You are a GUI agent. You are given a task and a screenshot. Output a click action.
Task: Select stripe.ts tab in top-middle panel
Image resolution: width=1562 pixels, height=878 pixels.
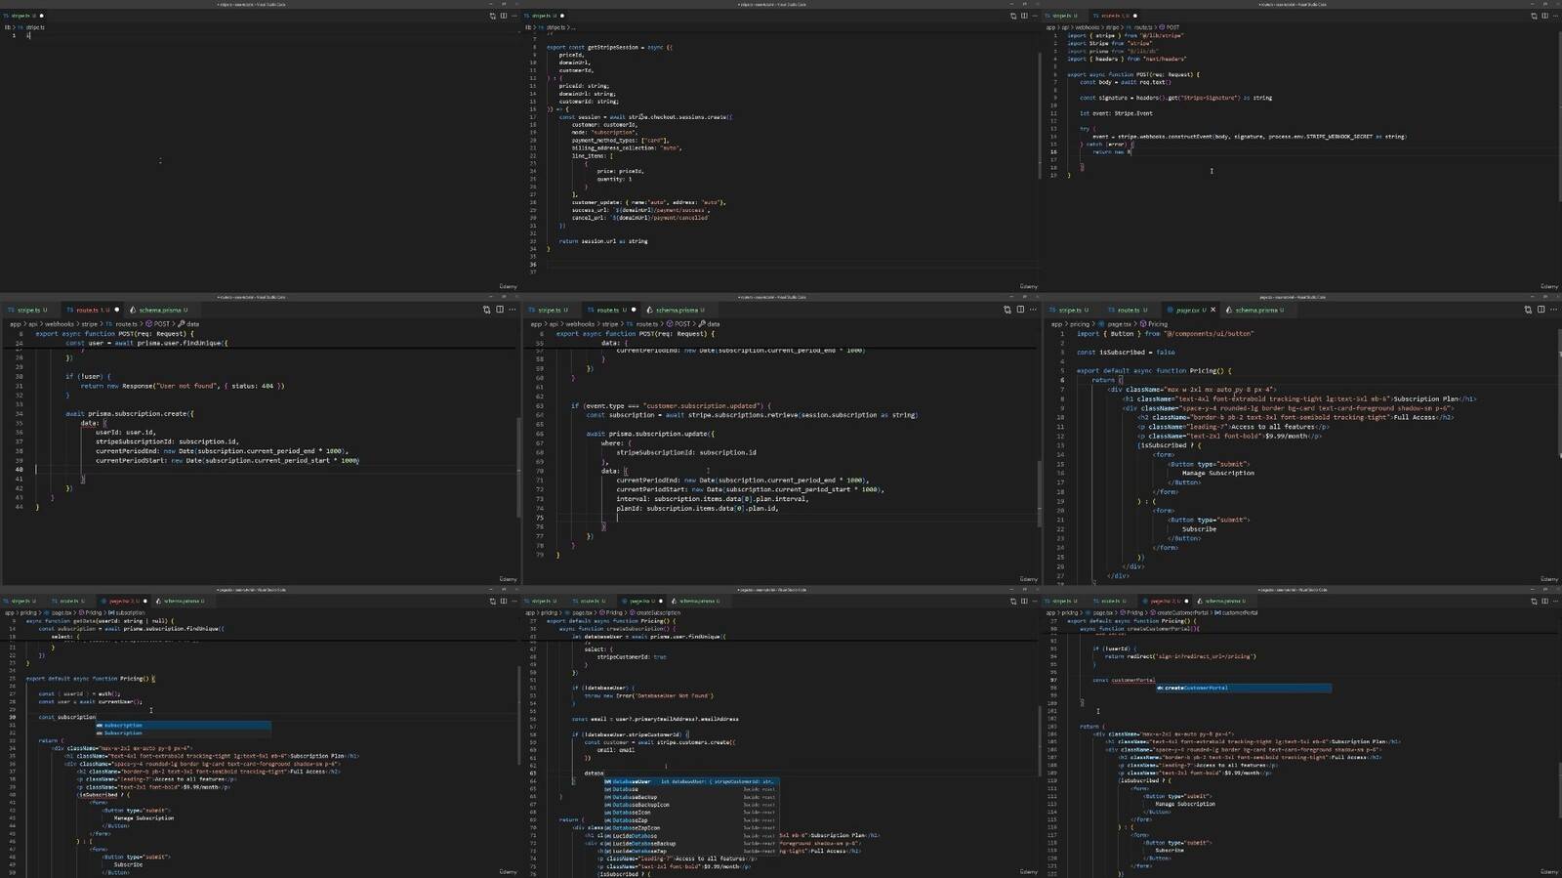[x=544, y=16]
